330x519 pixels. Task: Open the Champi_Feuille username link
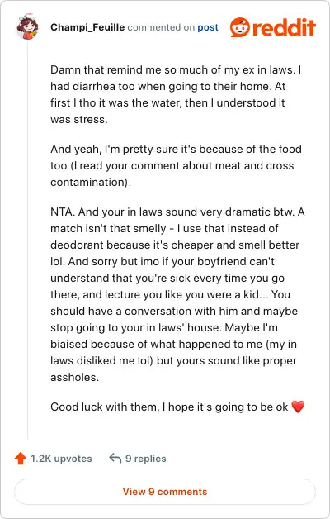pos(87,27)
